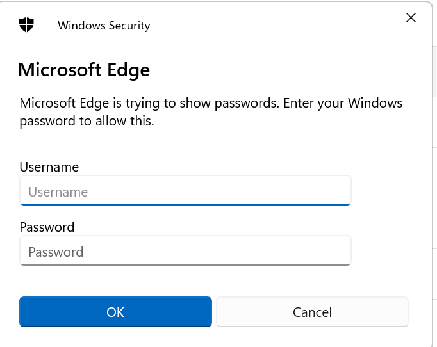Image resolution: width=437 pixels, height=347 pixels.
Task: Place cursor in the Username box
Action: coord(185,191)
